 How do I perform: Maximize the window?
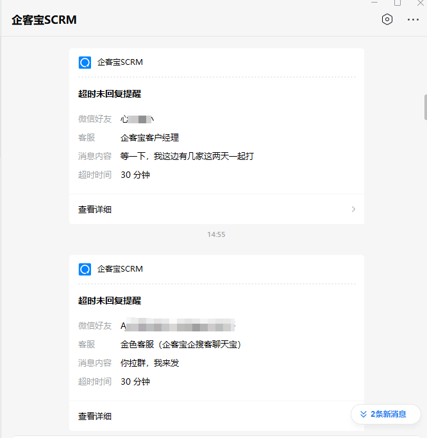pos(398,3)
